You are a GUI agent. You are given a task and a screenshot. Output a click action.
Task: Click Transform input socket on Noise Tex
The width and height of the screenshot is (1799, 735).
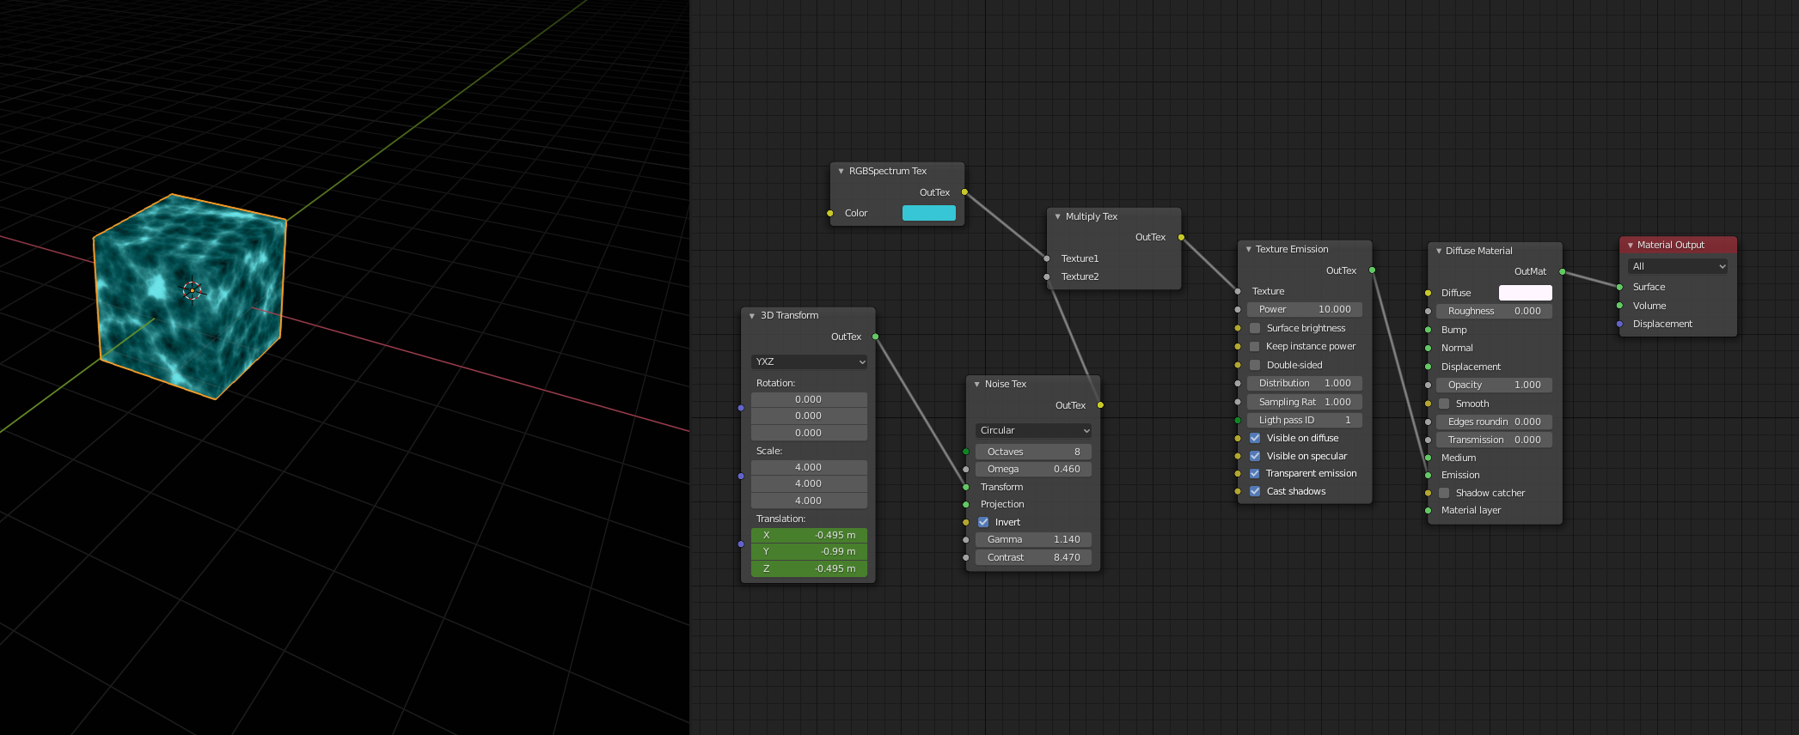[965, 487]
